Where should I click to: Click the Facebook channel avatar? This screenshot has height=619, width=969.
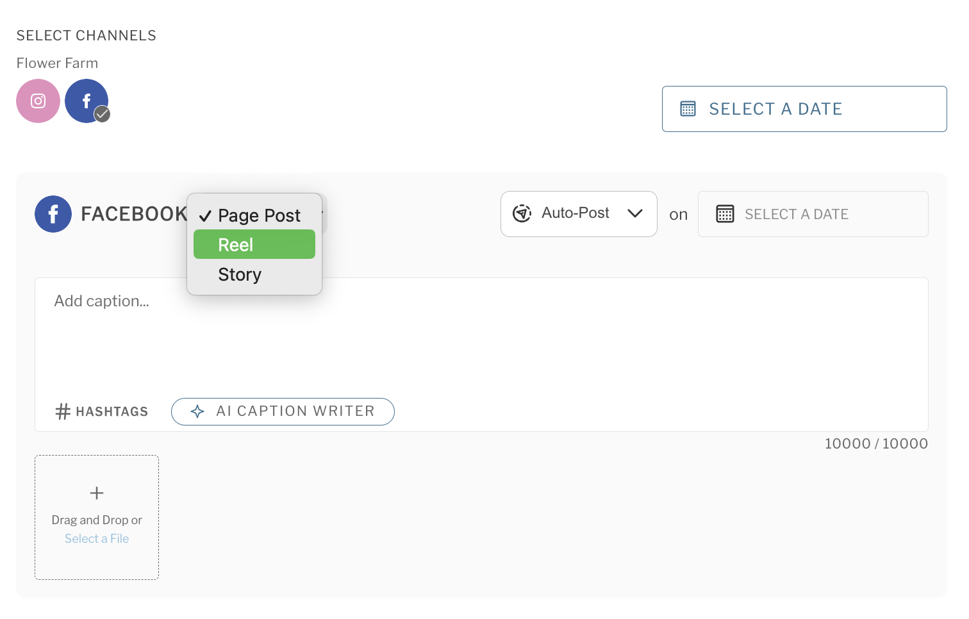(x=87, y=99)
